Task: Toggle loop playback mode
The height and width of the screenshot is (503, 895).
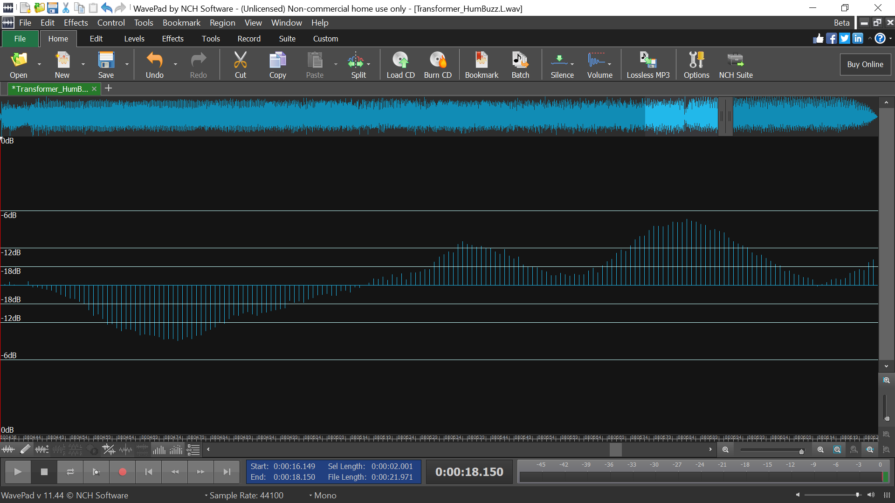Action: [x=70, y=472]
